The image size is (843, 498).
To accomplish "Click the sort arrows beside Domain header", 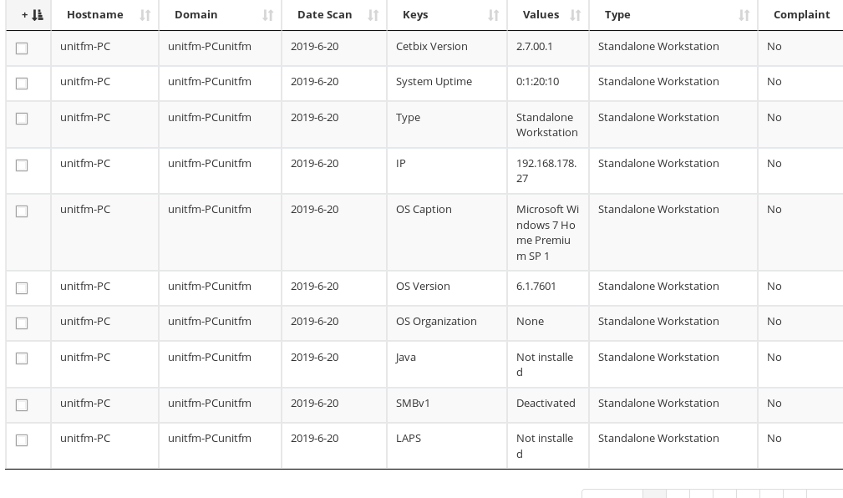I will (267, 15).
